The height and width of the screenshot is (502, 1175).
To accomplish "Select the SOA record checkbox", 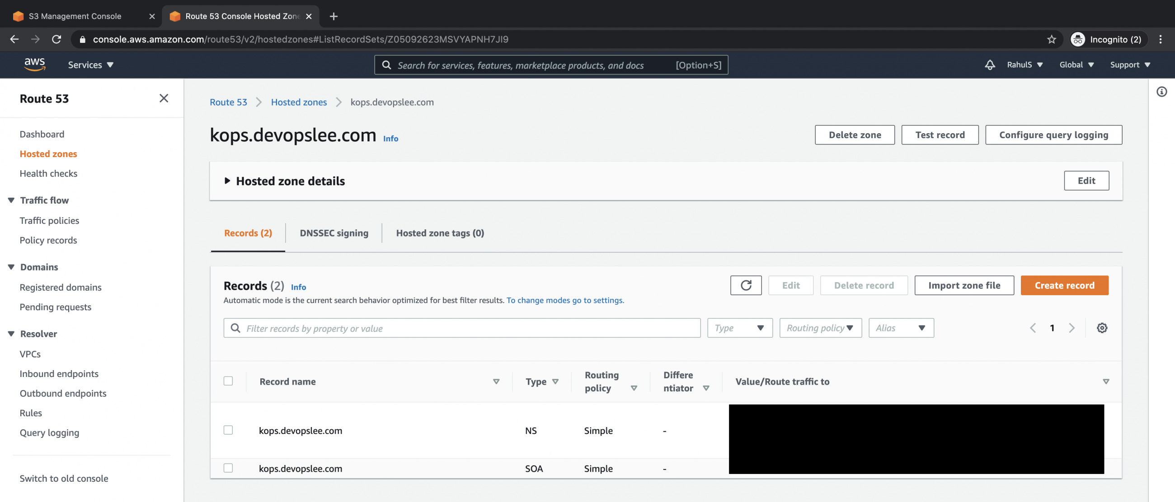I will (228, 468).
